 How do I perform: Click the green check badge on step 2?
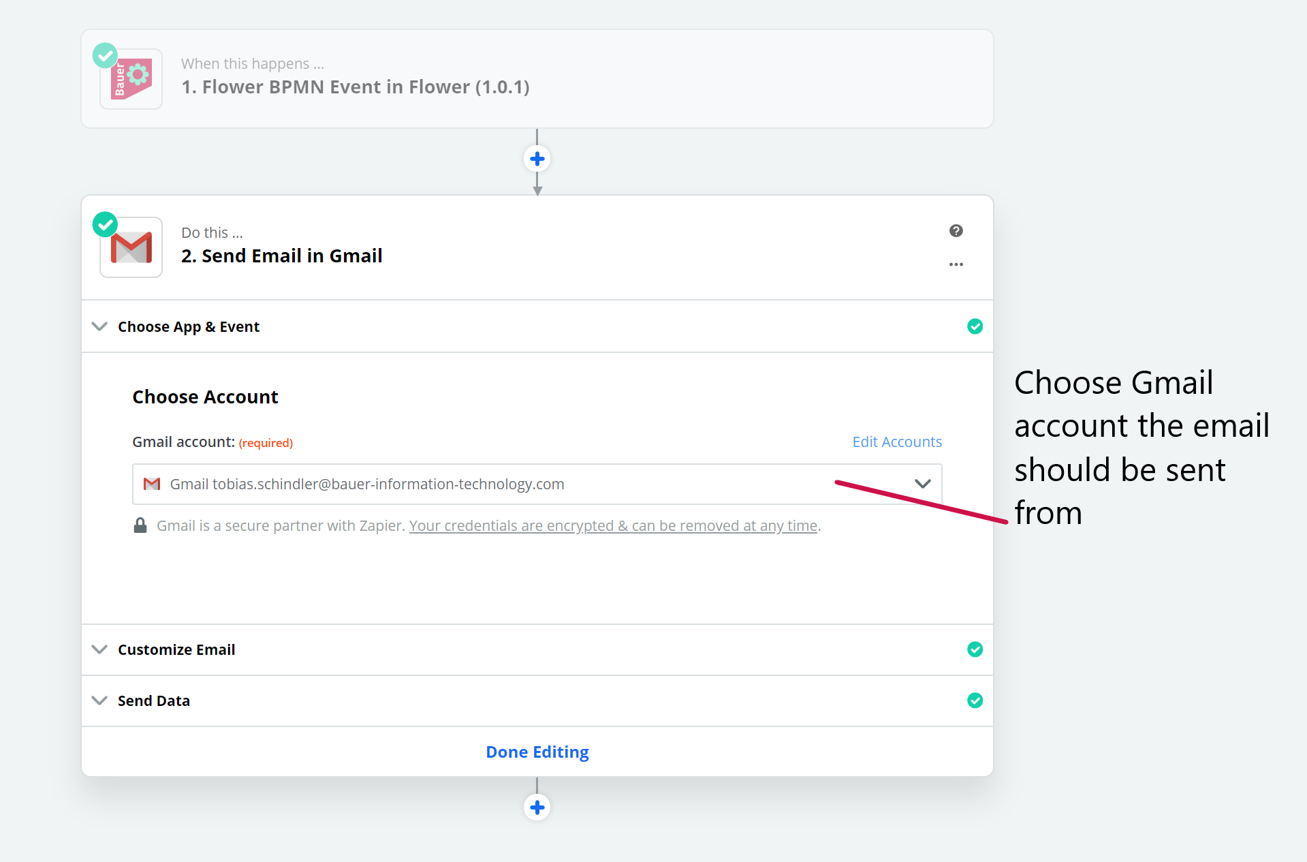[105, 224]
